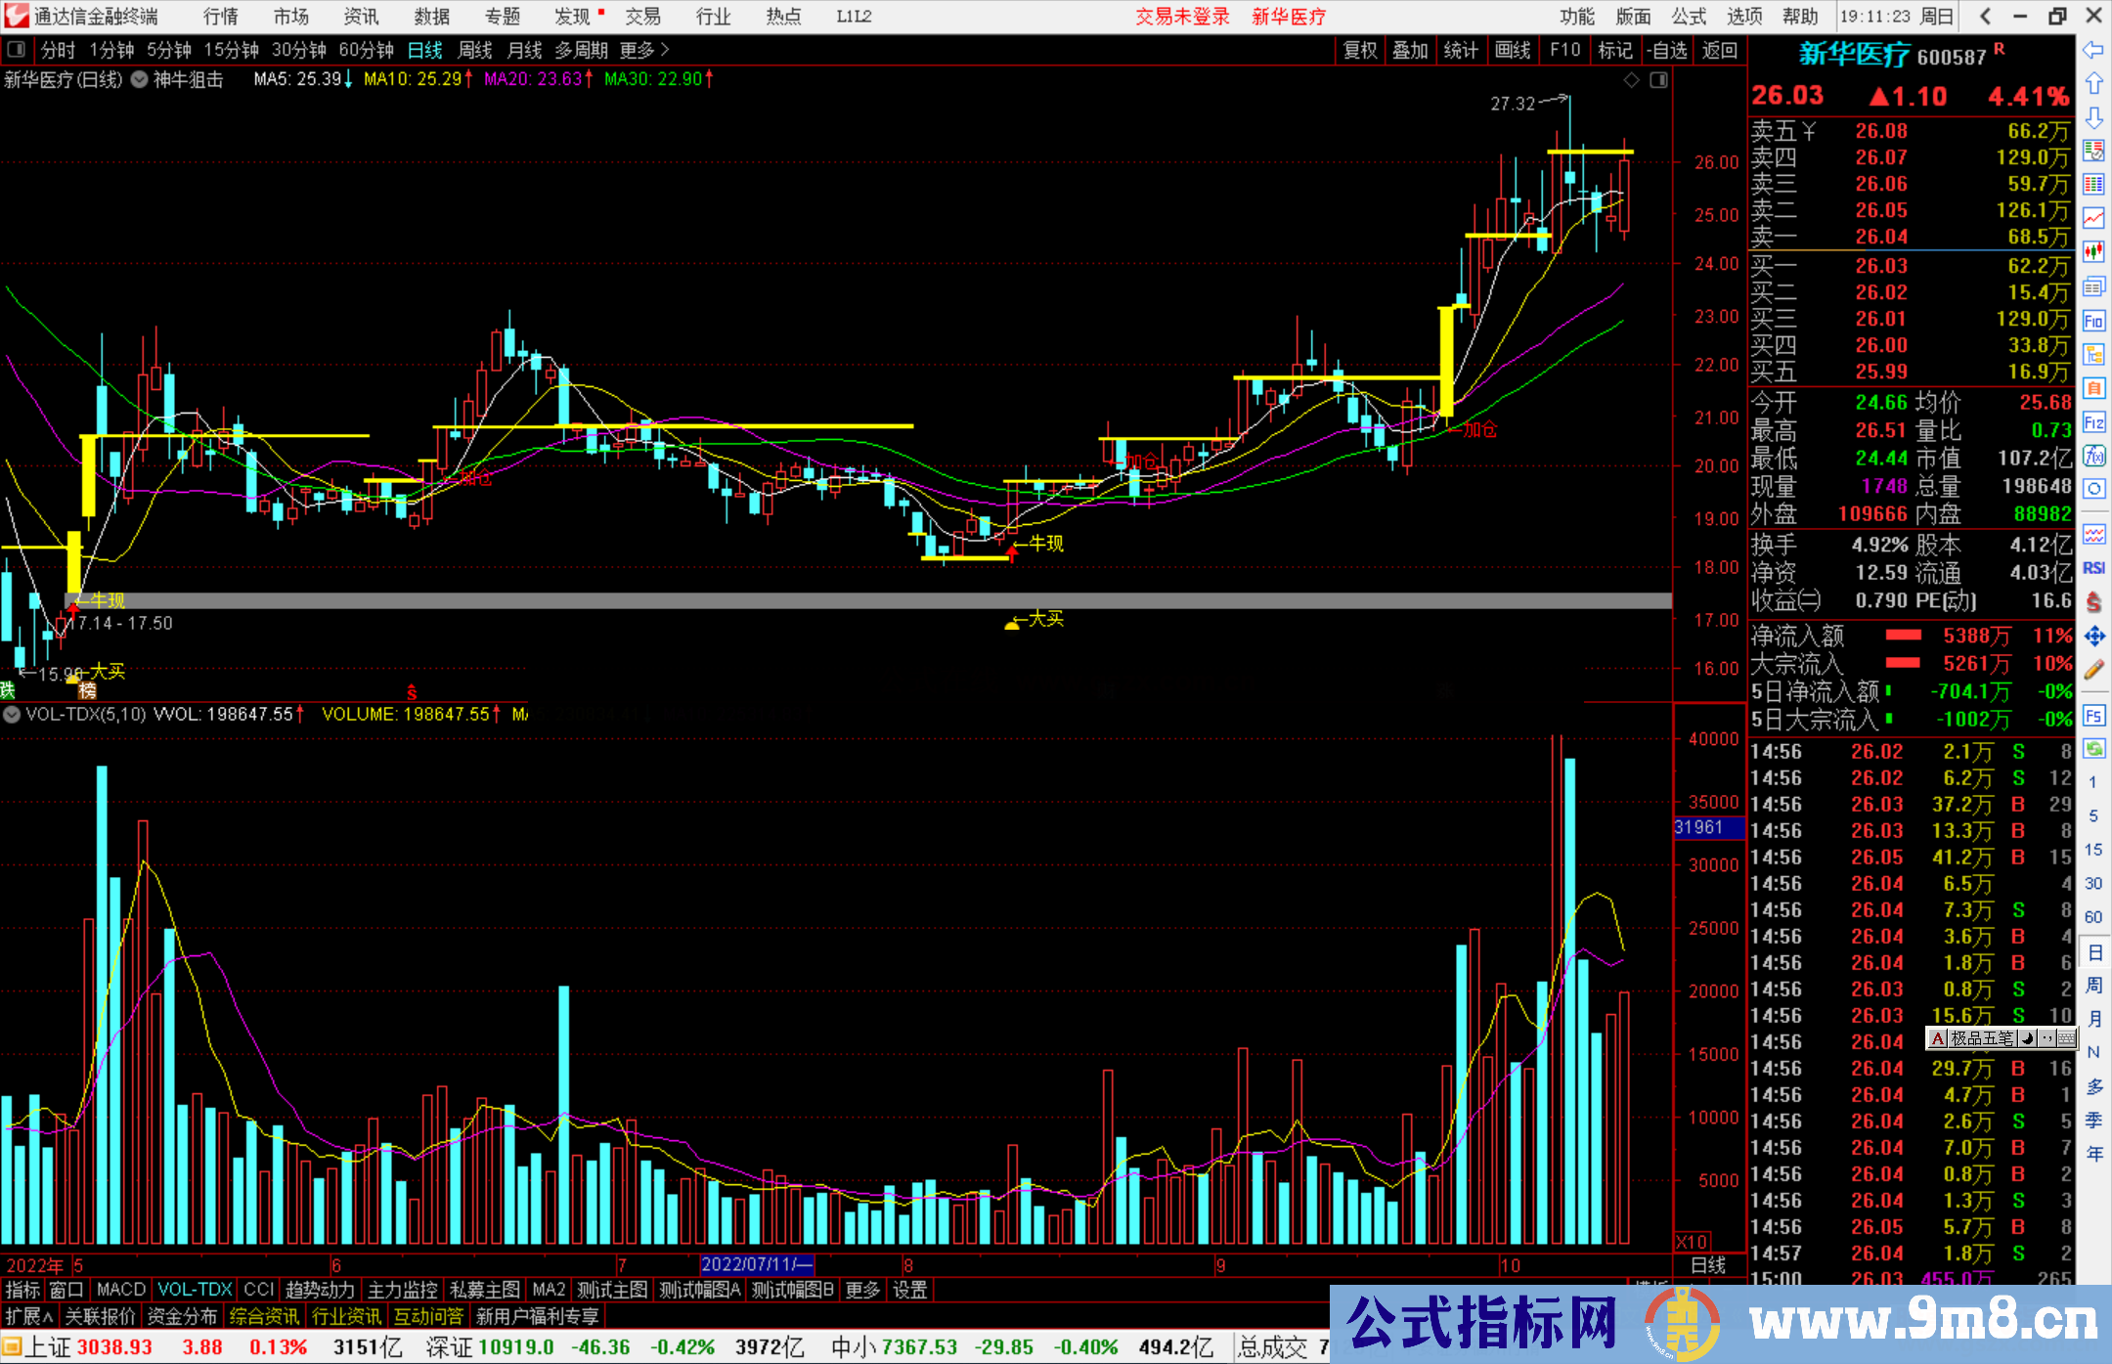Click the F10 info sidebar icon

[x=2093, y=321]
